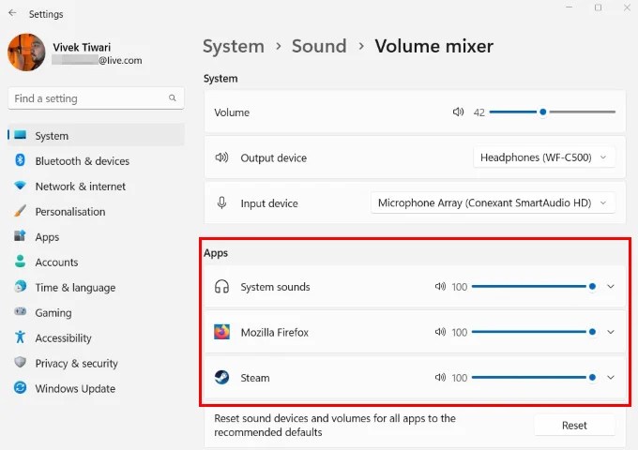
Task: Mute the system Volume speaker icon
Action: click(458, 112)
